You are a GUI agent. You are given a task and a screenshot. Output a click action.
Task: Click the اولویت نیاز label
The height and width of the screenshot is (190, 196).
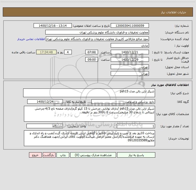tap(182, 46)
